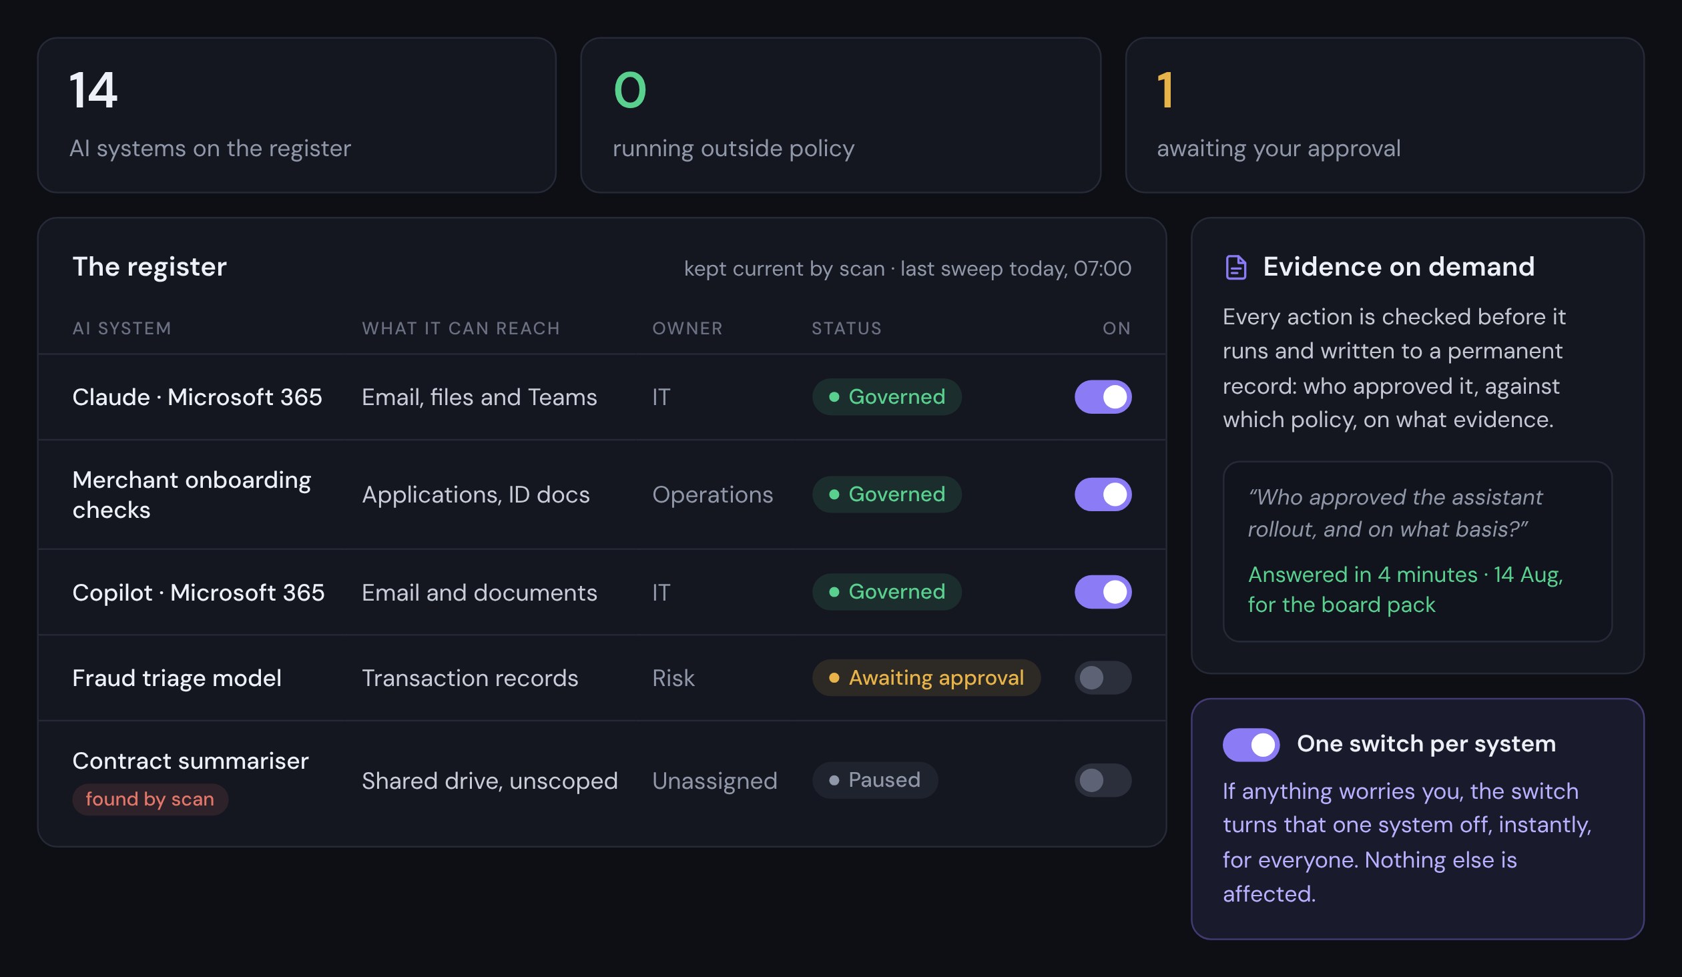1682x977 pixels.
Task: Click the 'Operations' owner cell
Action: [x=713, y=495]
